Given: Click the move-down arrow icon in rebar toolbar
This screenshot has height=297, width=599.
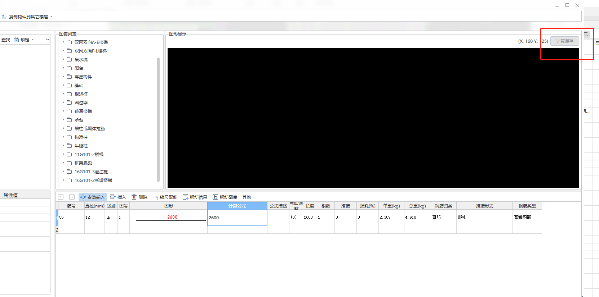Looking at the screenshot, I should point(72,197).
